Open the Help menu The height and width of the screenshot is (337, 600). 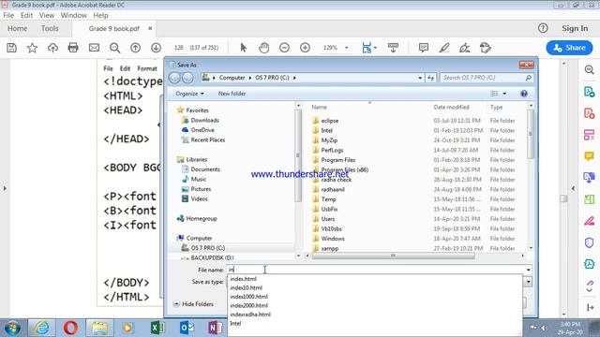[100, 15]
